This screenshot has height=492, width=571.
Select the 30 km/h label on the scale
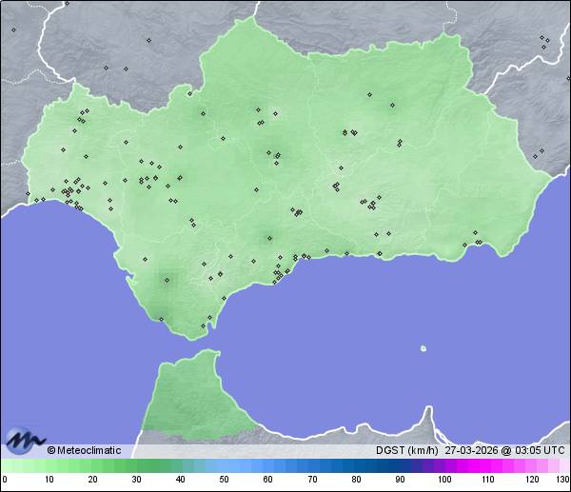point(136,480)
